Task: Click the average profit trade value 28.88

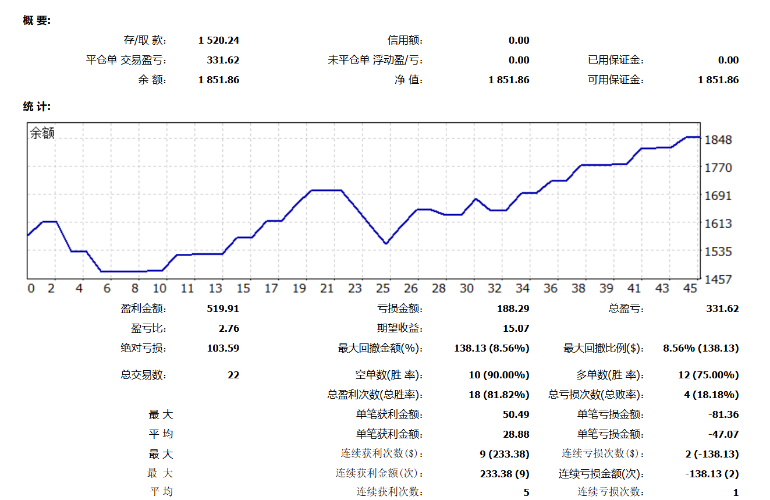Action: click(x=516, y=434)
